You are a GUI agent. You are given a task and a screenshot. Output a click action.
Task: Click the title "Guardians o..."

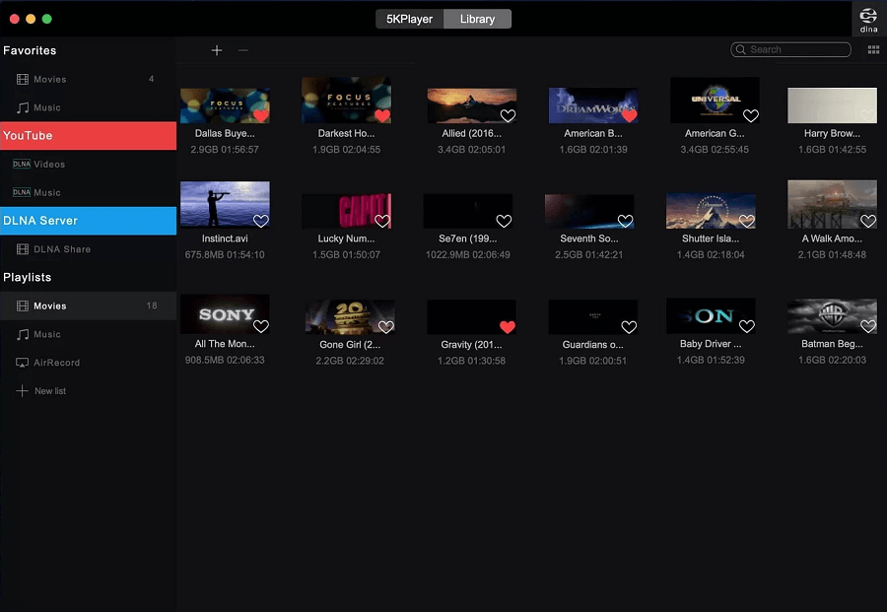pyautogui.click(x=593, y=345)
